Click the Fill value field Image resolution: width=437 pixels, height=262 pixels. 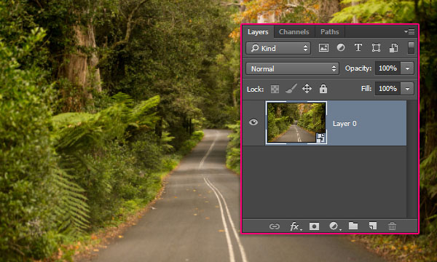coord(387,89)
